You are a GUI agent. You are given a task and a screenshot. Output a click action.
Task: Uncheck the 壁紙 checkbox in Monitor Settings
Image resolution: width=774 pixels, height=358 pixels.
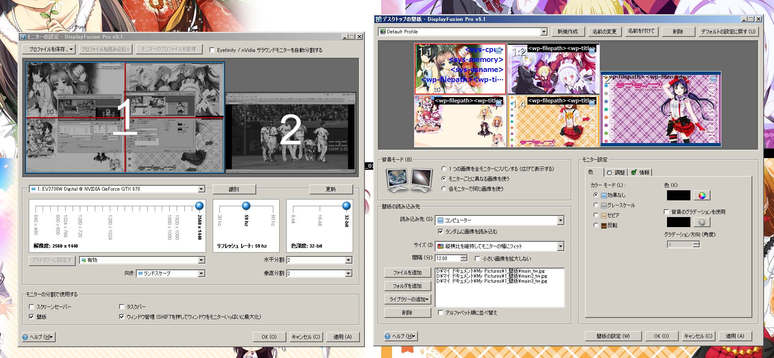tap(31, 317)
